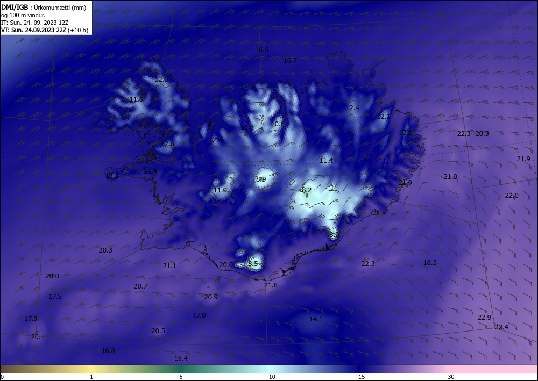
Task: Click the 20.5 value label
Action: (158, 331)
